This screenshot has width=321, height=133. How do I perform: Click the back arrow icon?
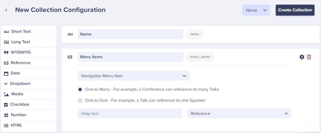click(x=6, y=10)
